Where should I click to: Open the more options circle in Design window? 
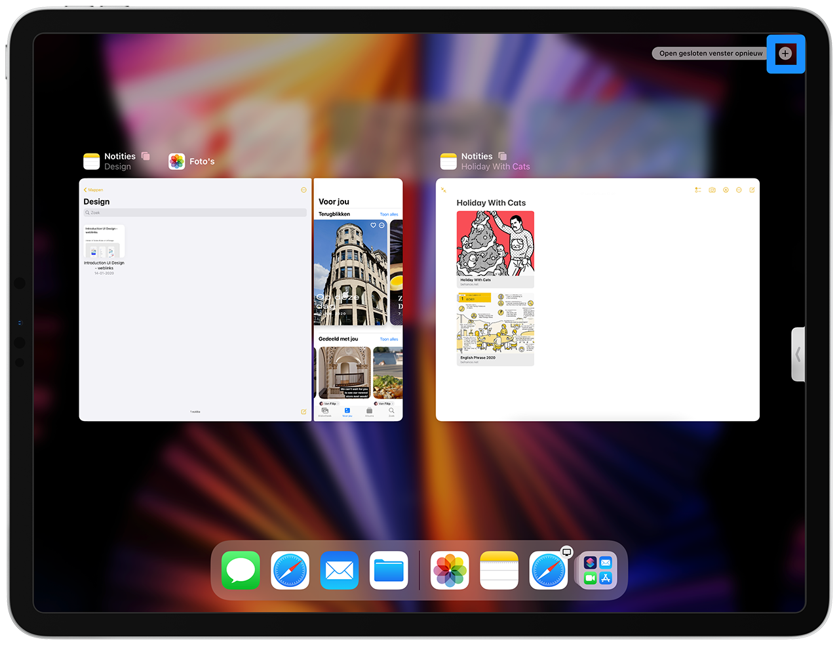(303, 190)
